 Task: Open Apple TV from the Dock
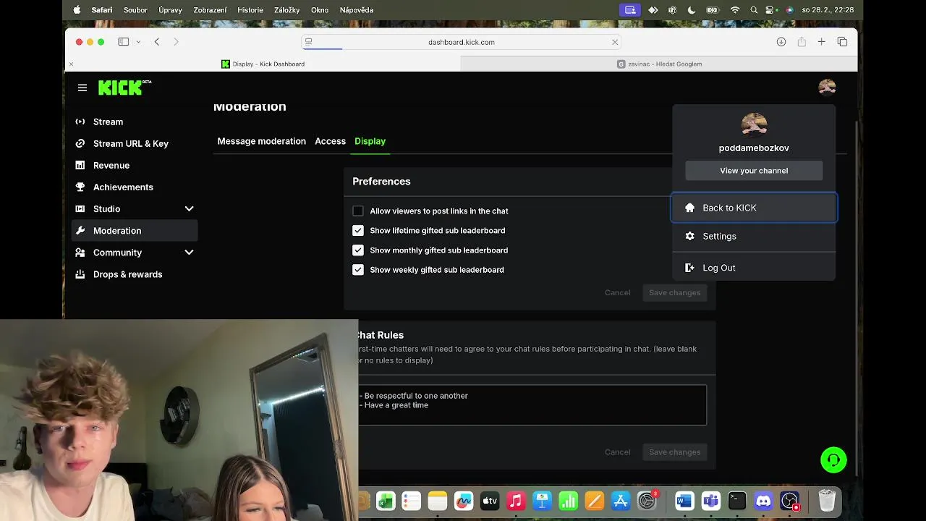(490, 501)
